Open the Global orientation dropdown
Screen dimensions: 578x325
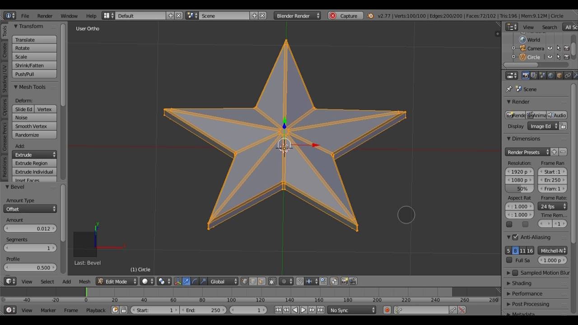pyautogui.click(x=223, y=281)
